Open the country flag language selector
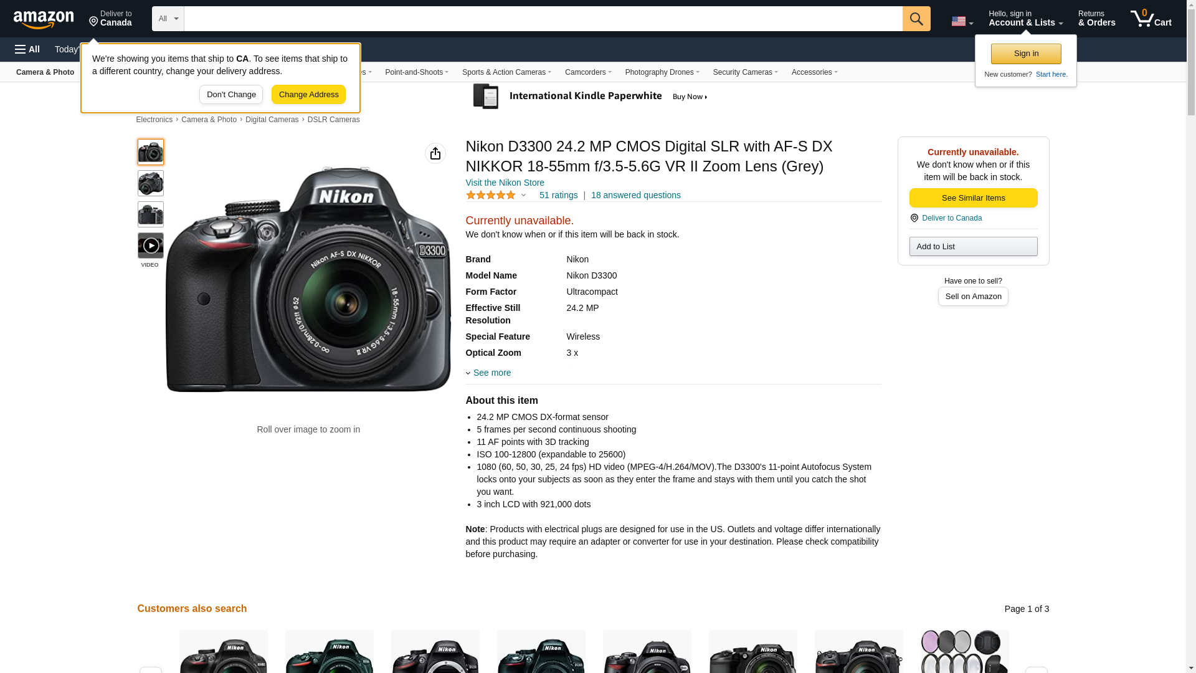The height and width of the screenshot is (673, 1196). pos(961,21)
